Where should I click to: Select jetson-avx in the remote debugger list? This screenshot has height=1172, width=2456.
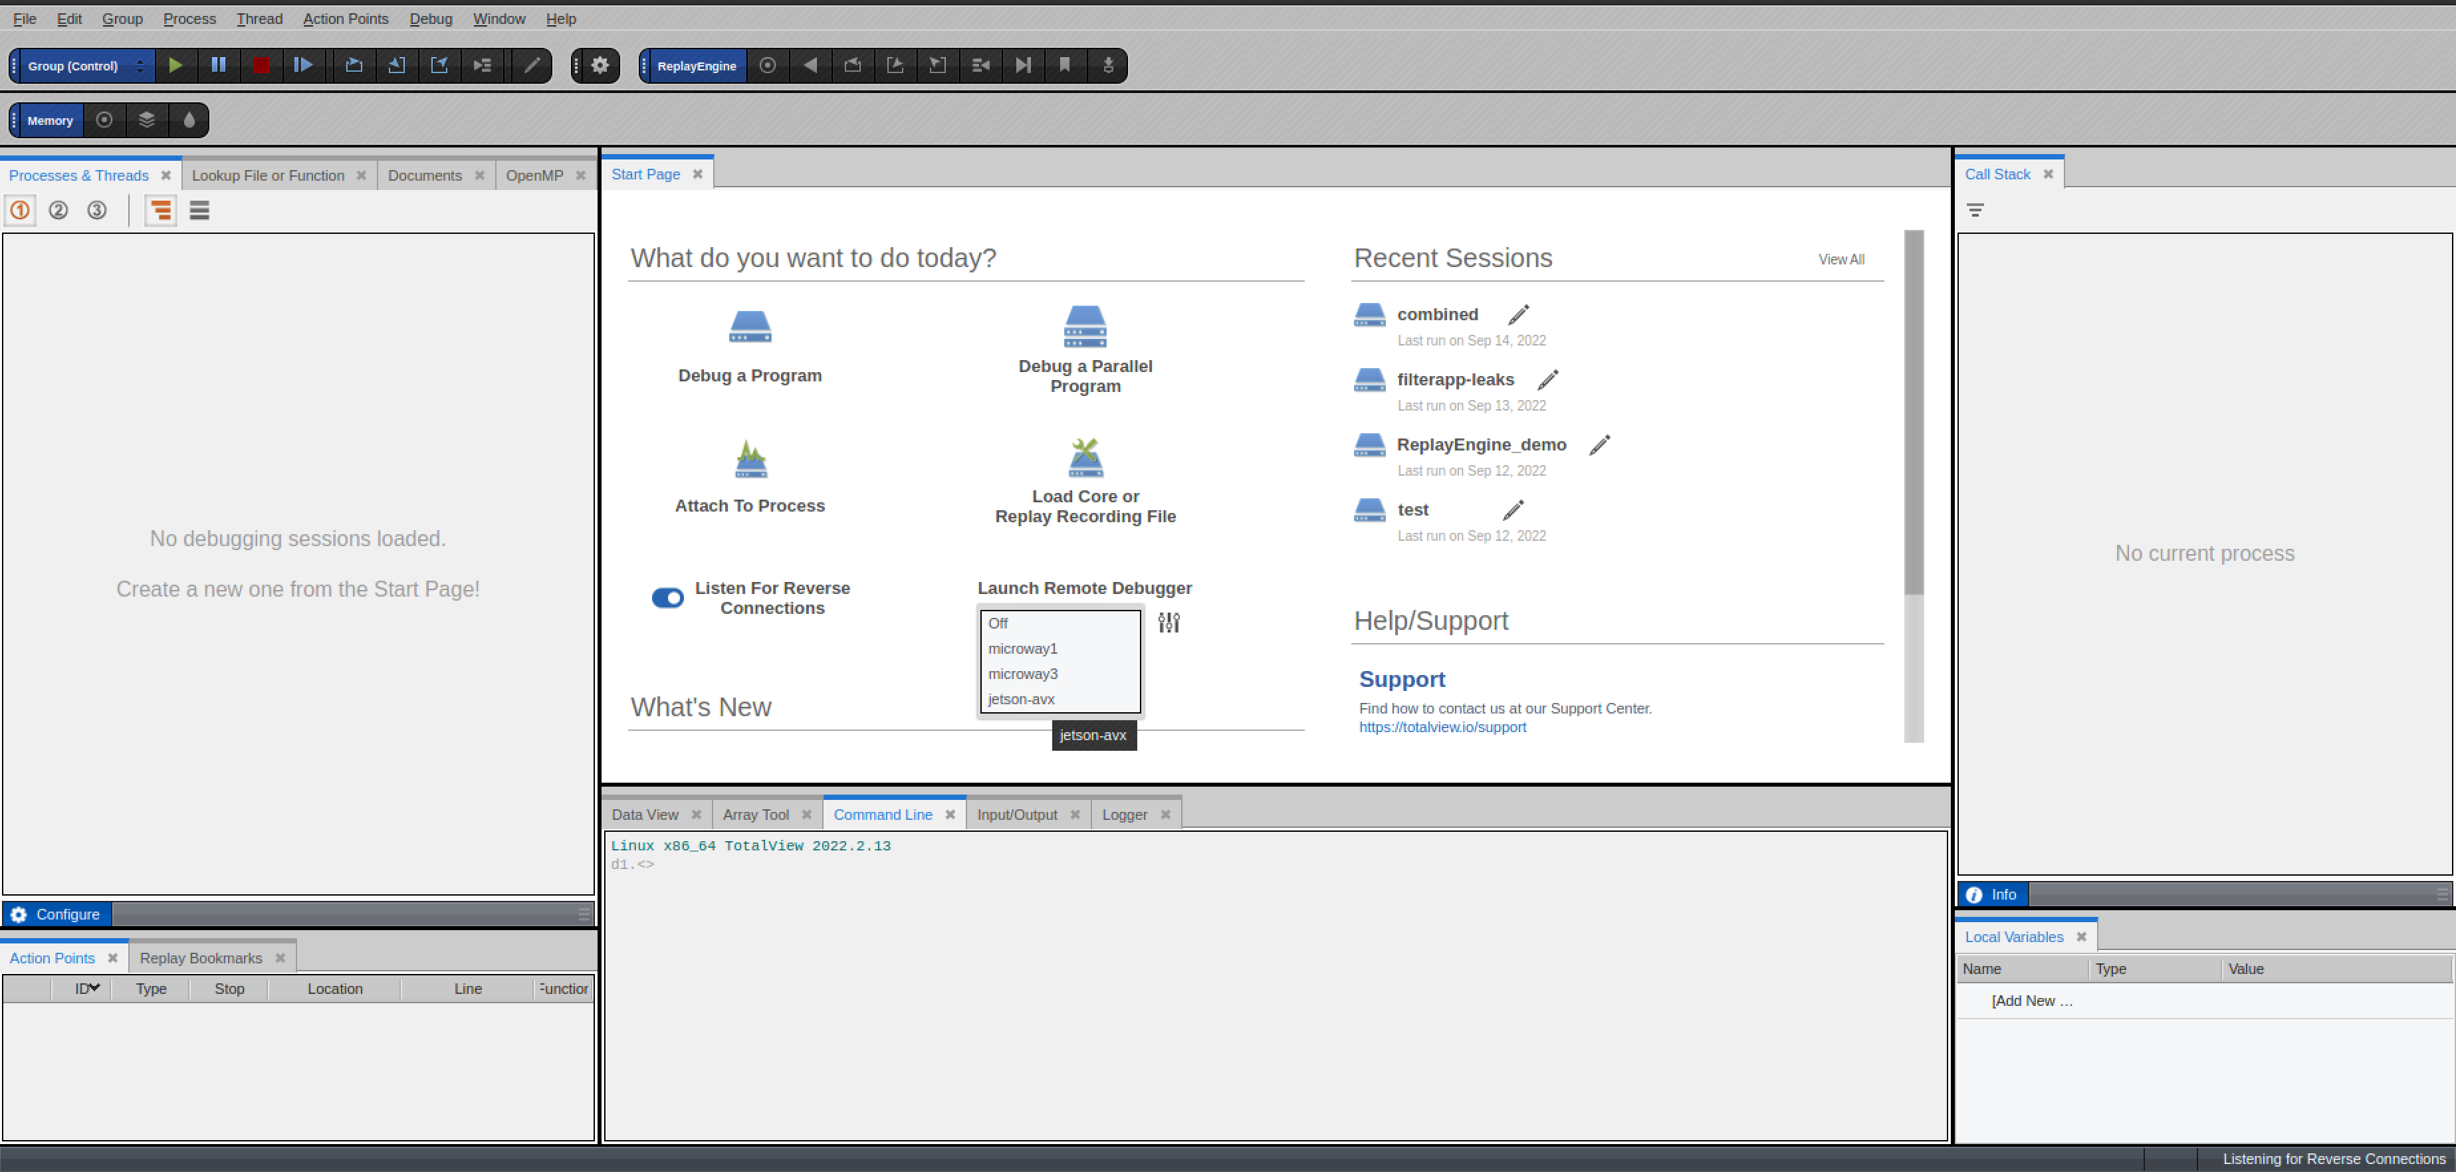(1060, 700)
